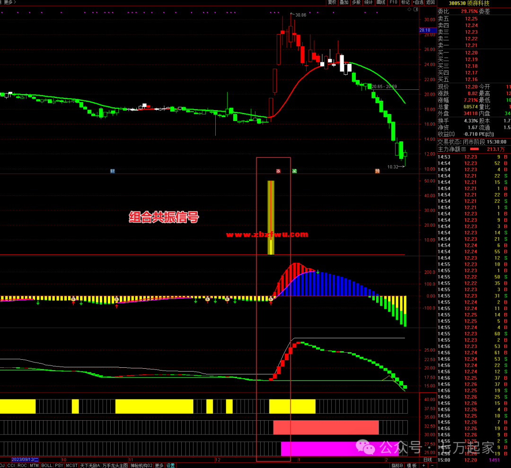
Task: Click the 20.65 - 20.69 gap label
Action: click(x=384, y=87)
